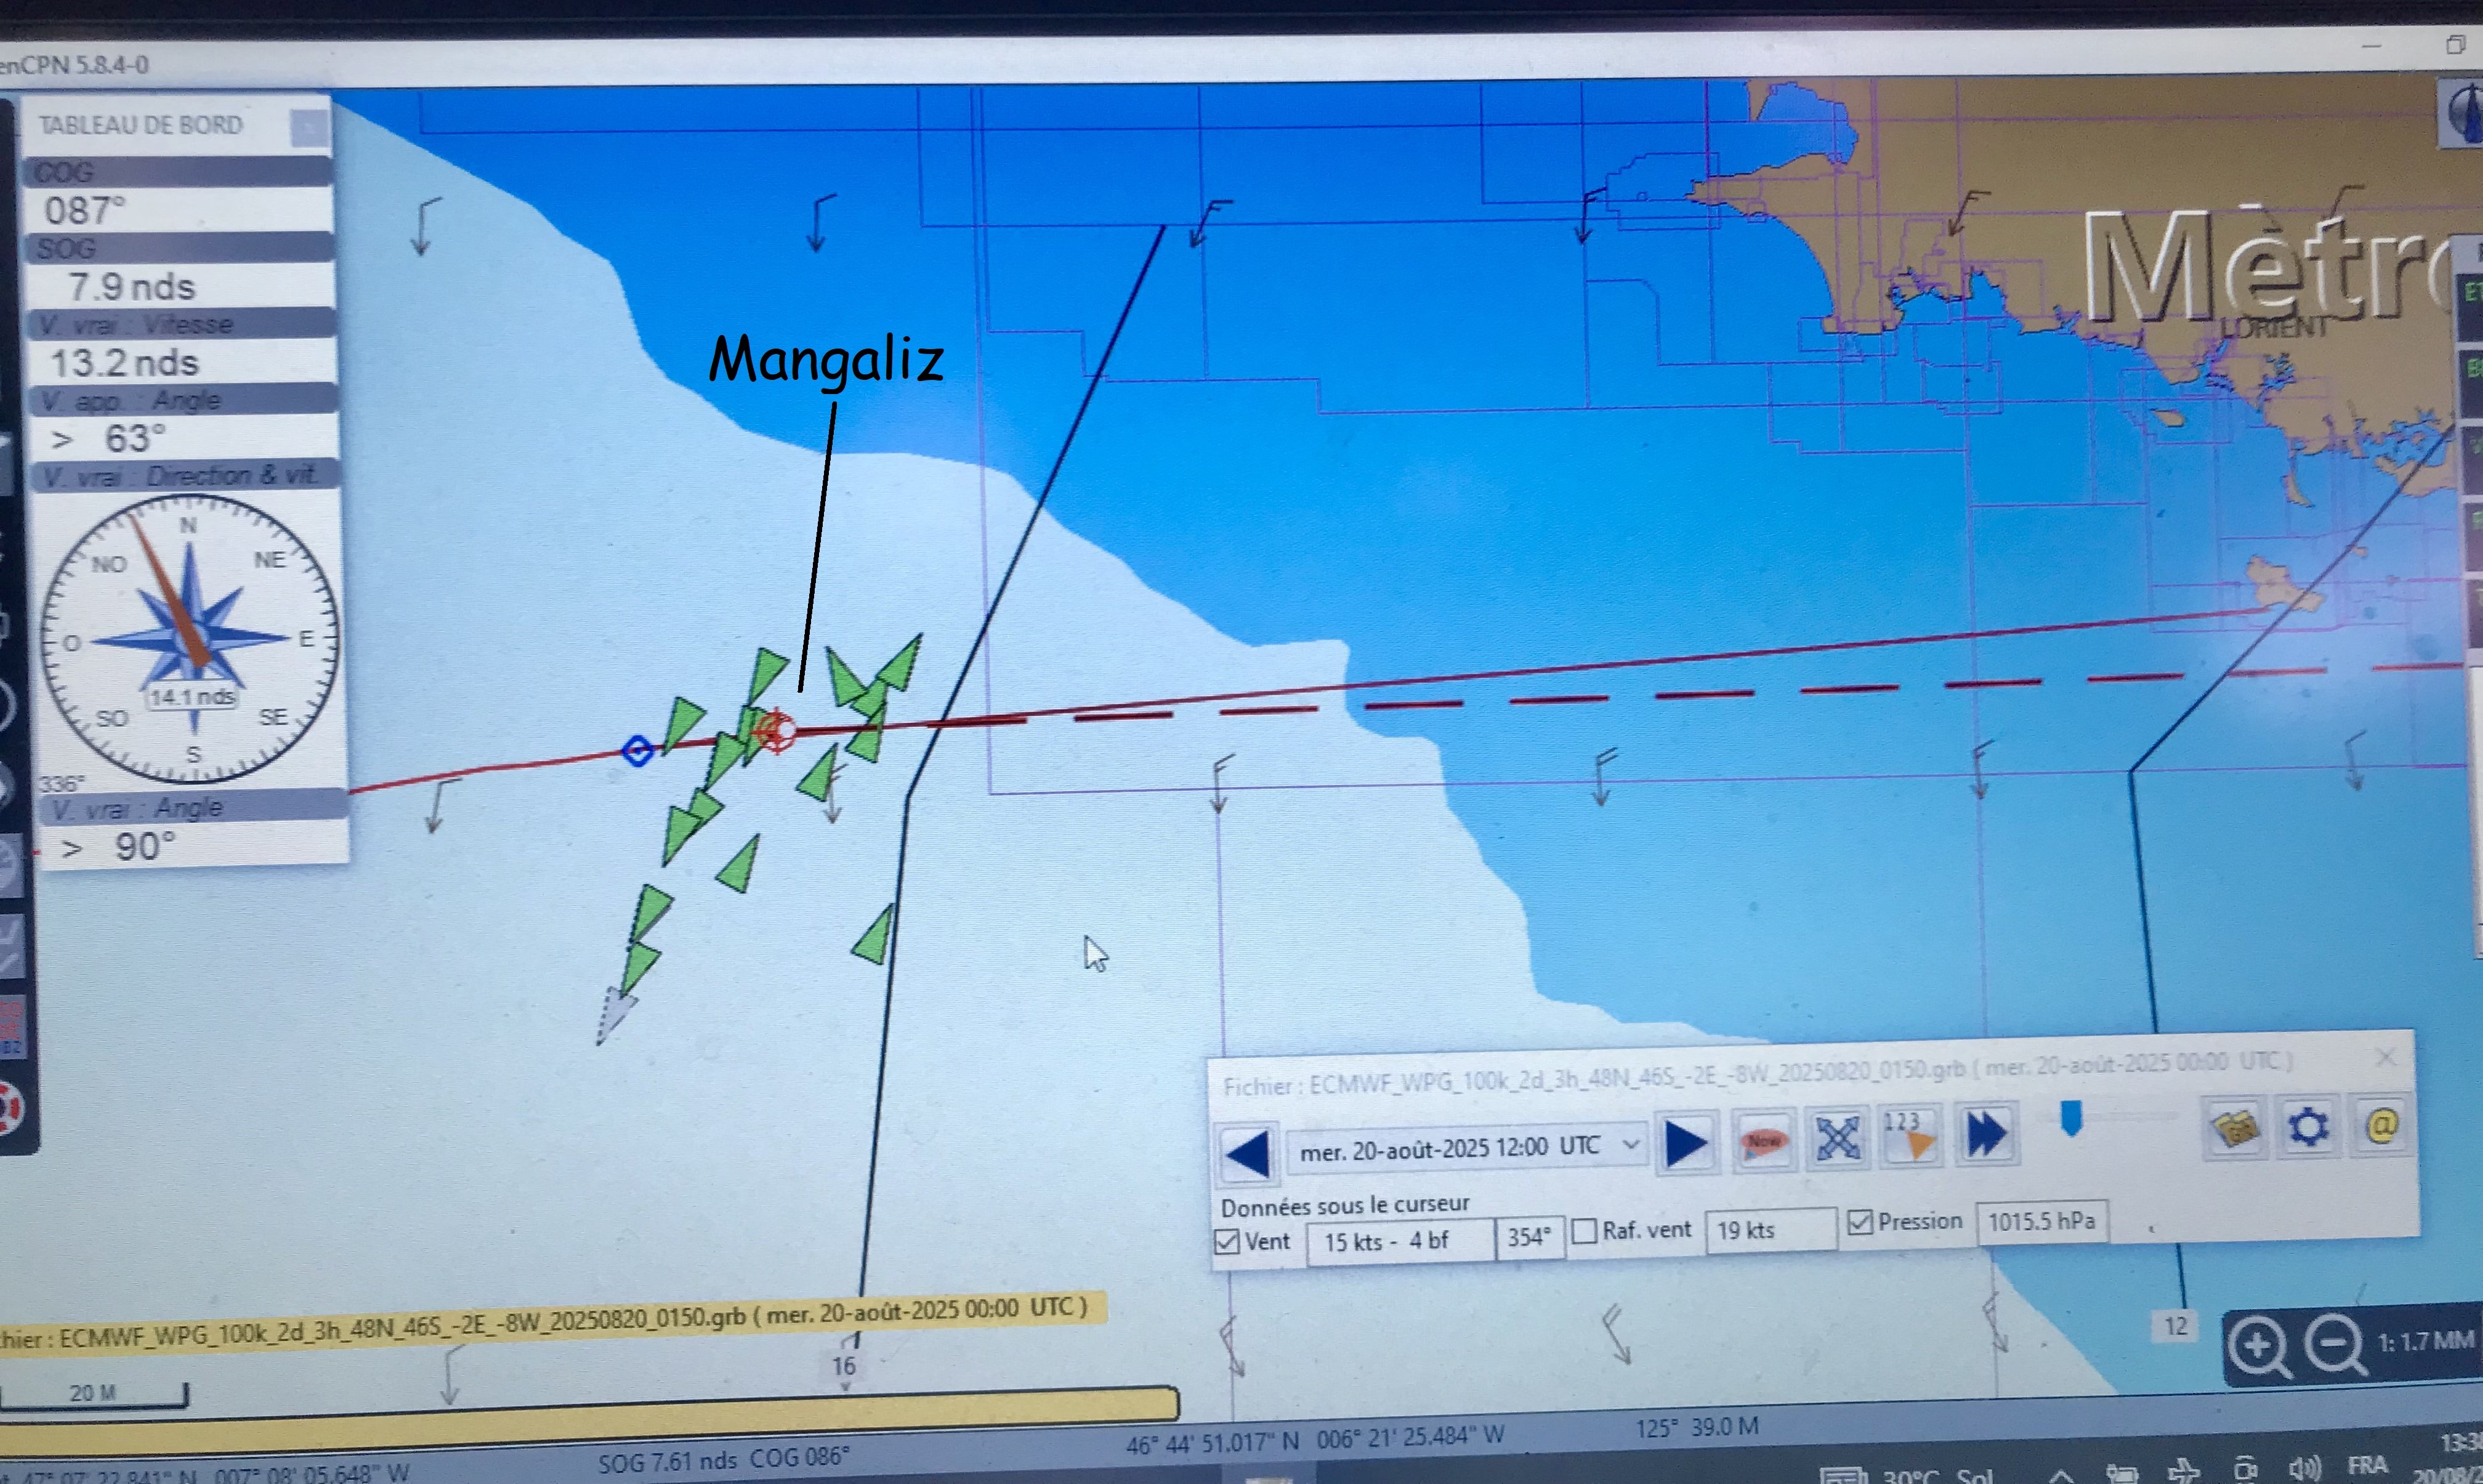This screenshot has width=2483, height=1484.
Task: Click the @ GRIB email request icon
Action: tap(2381, 1125)
